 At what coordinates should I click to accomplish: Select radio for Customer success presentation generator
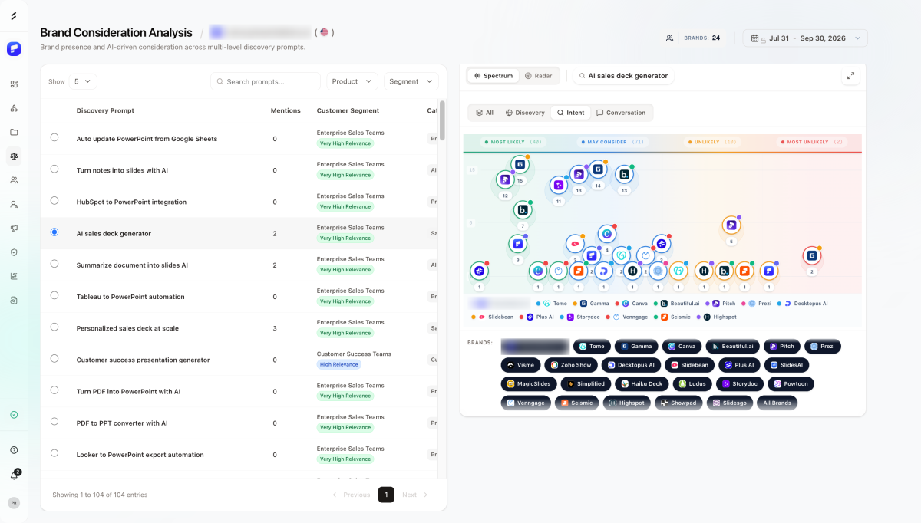pyautogui.click(x=54, y=358)
